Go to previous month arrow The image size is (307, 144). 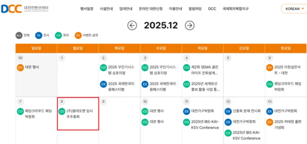pyautogui.click(x=132, y=25)
